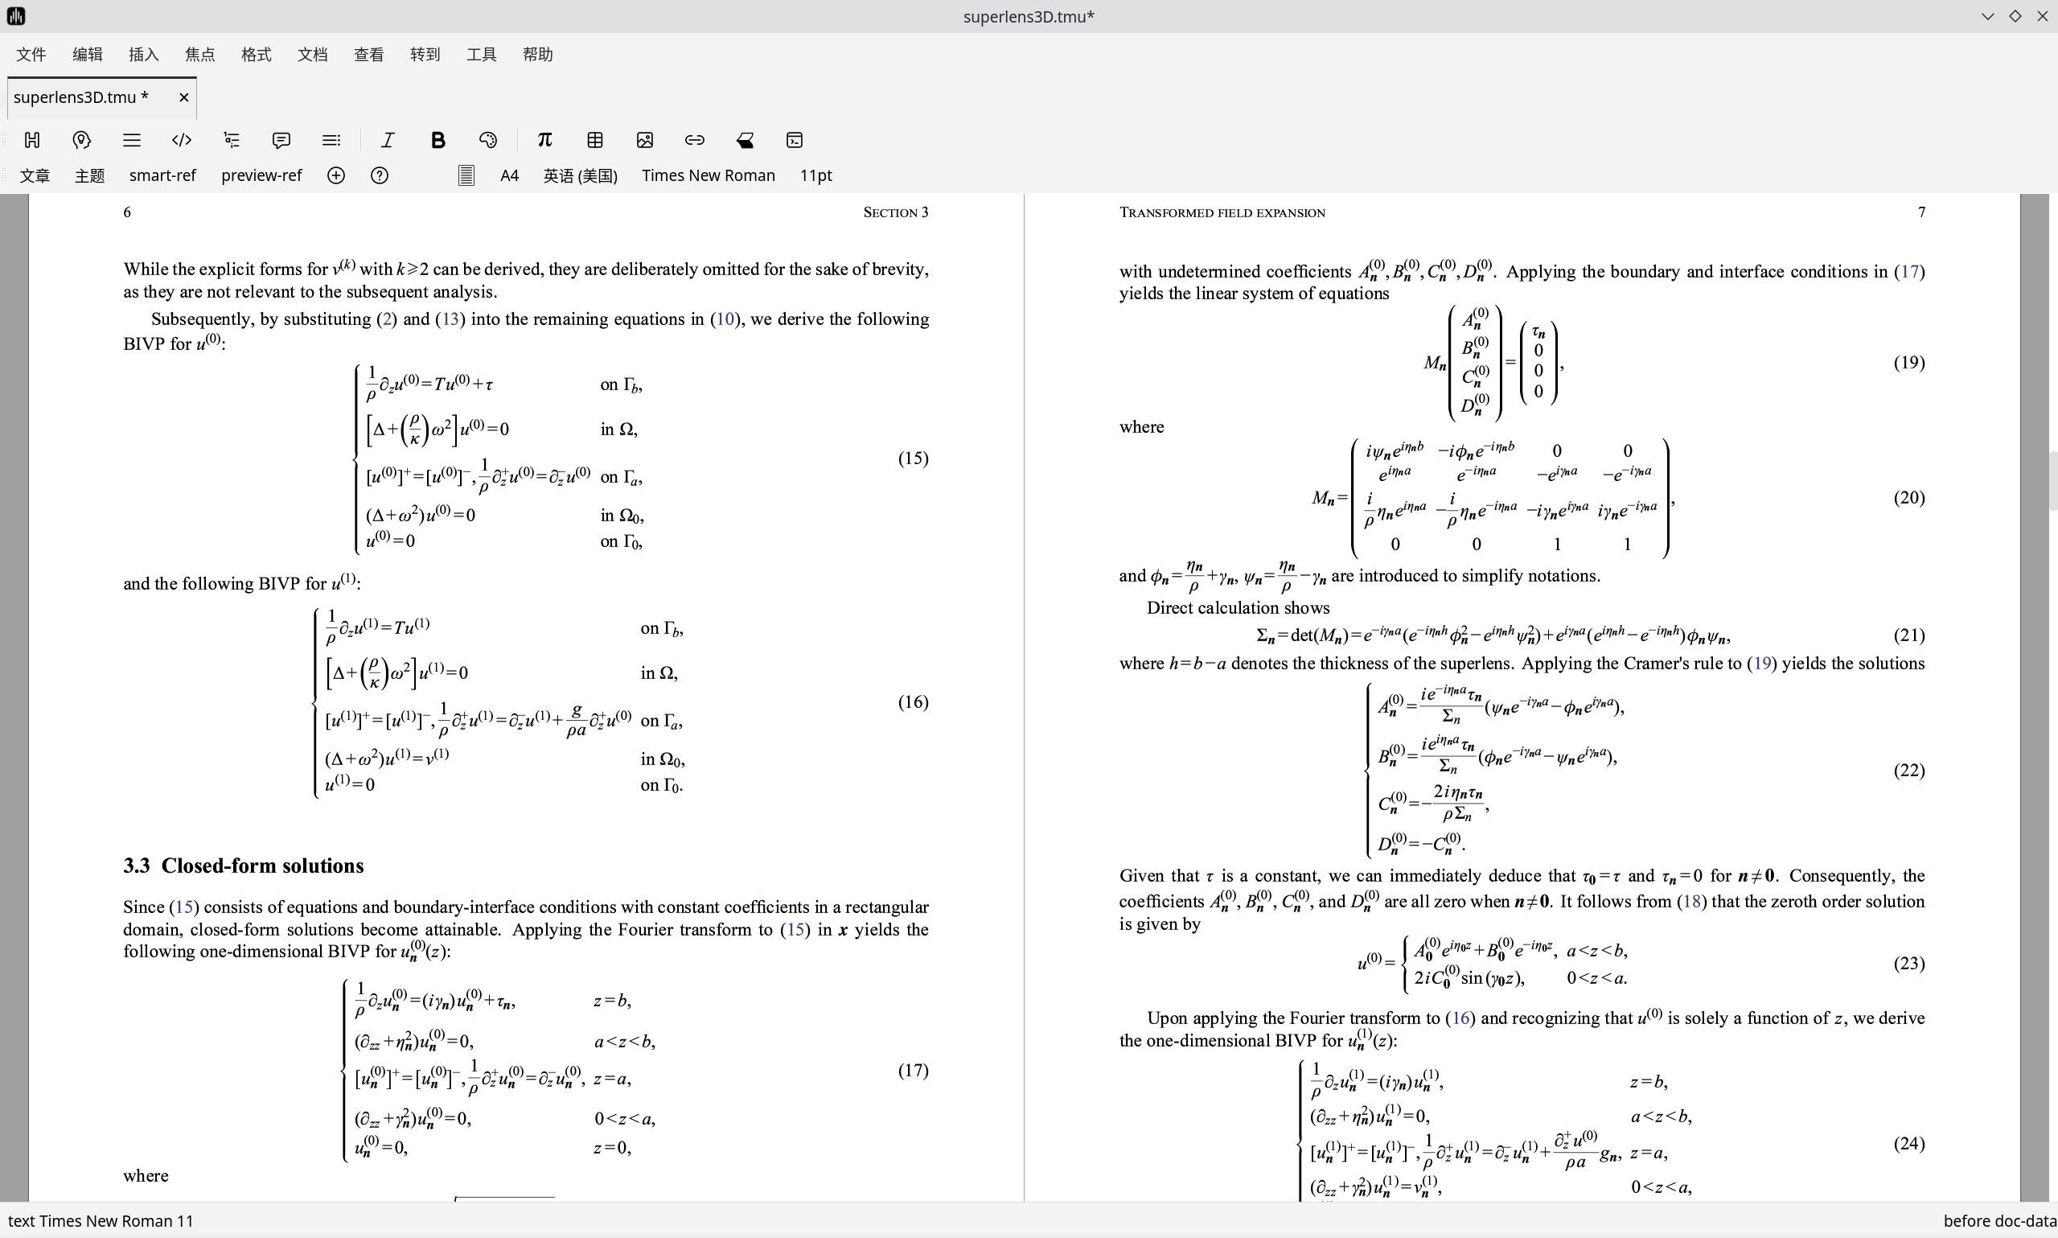The height and width of the screenshot is (1238, 2058).
Task: Open the Times New Roman font dropdown
Action: (708, 175)
